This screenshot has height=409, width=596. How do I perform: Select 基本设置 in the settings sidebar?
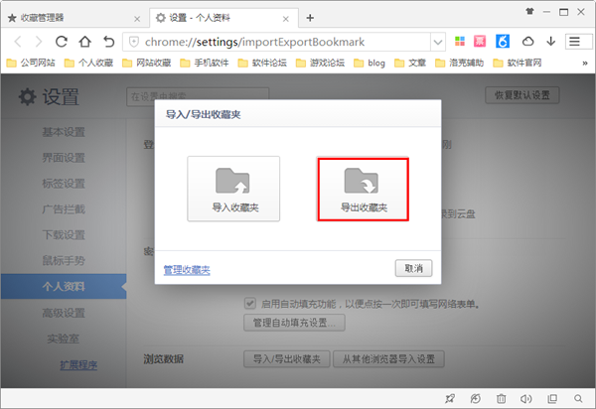coord(64,132)
